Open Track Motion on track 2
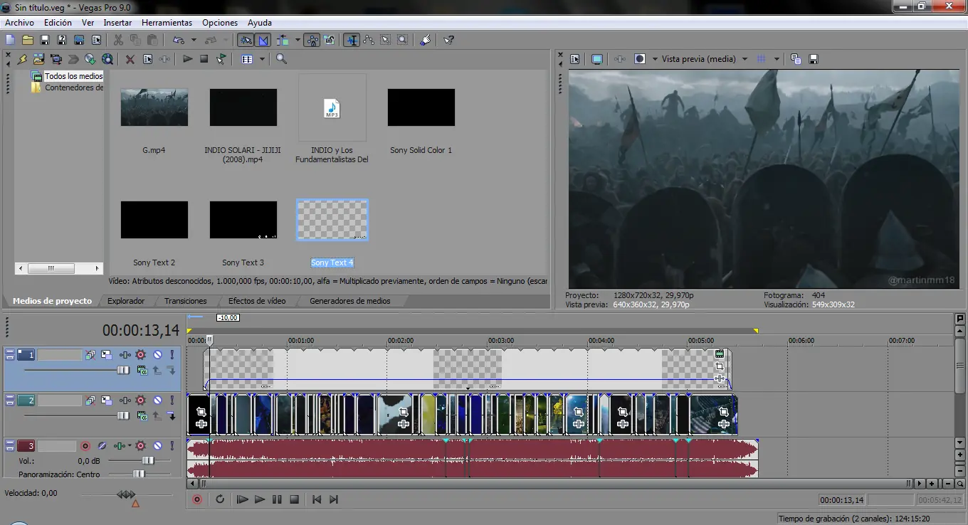 (106, 401)
